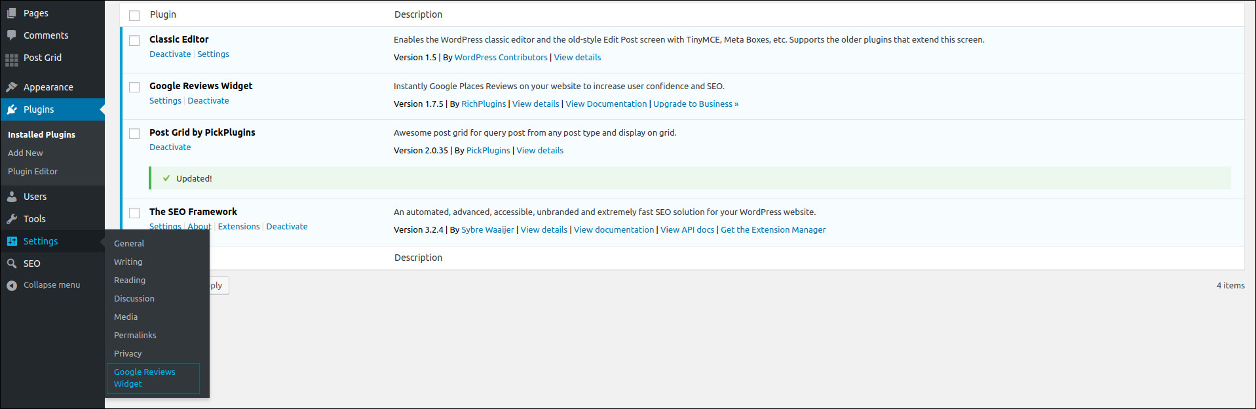Select Privacy in Settings flyout

point(128,353)
